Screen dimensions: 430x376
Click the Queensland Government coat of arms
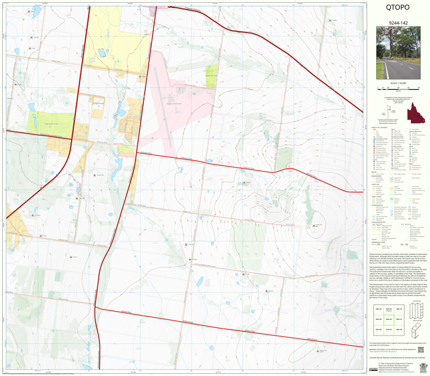pyautogui.click(x=423, y=367)
